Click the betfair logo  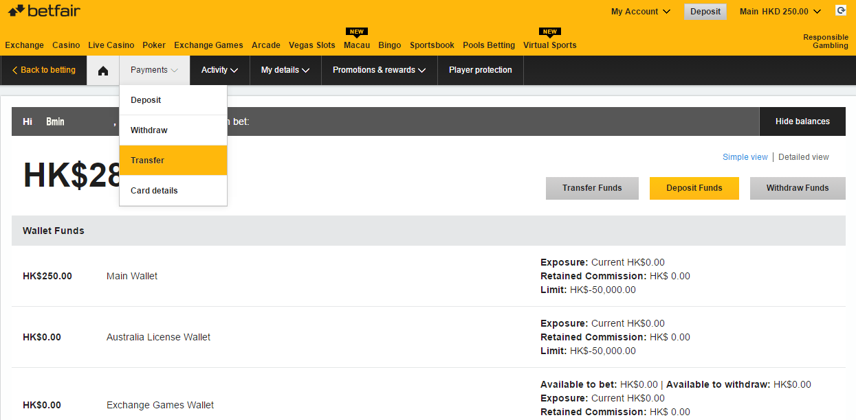(x=44, y=10)
